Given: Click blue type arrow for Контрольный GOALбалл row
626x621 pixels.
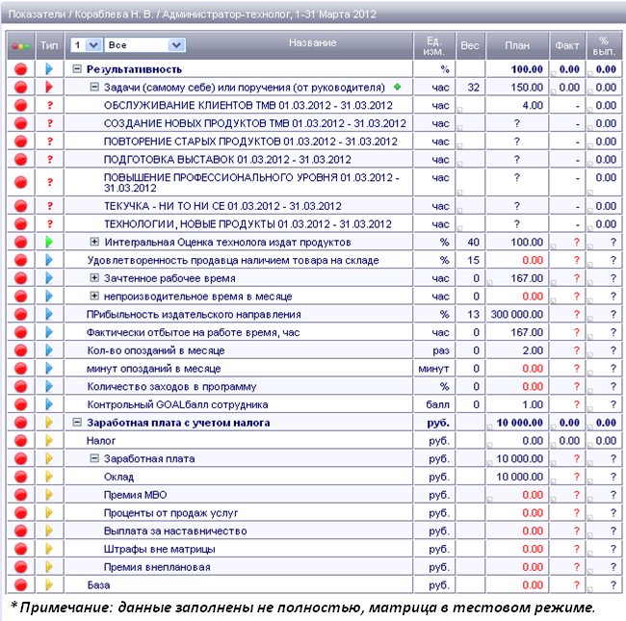Looking at the screenshot, I should click(x=49, y=404).
